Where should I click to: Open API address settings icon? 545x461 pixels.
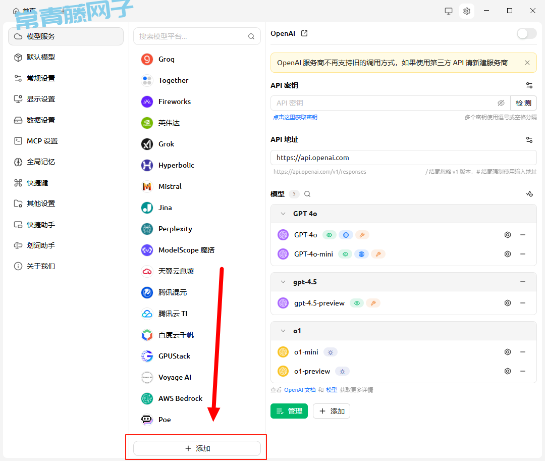pyautogui.click(x=529, y=140)
